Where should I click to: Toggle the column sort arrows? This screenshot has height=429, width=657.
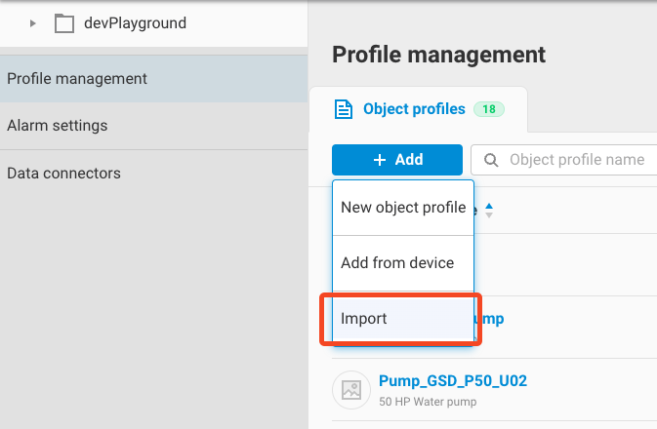[488, 210]
